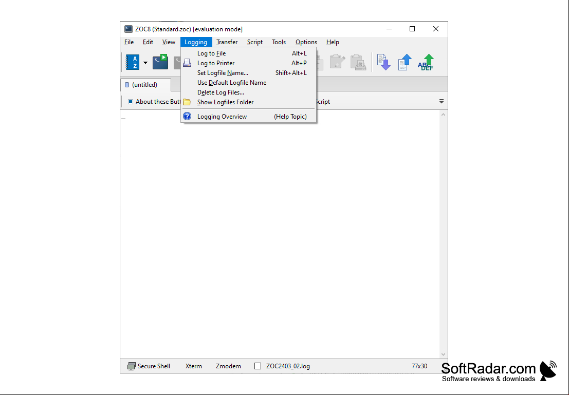Open the Options menu
The height and width of the screenshot is (395, 569).
pyautogui.click(x=306, y=42)
